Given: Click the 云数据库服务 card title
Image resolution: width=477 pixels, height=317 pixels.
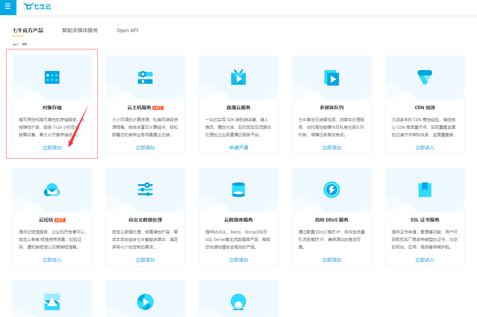Looking at the screenshot, I should pyautogui.click(x=238, y=220).
